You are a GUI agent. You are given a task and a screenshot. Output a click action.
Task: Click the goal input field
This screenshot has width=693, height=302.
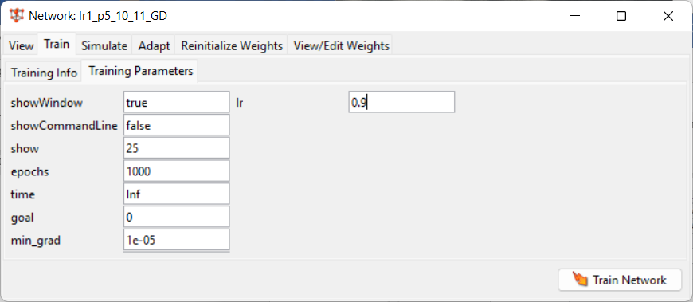pos(176,217)
